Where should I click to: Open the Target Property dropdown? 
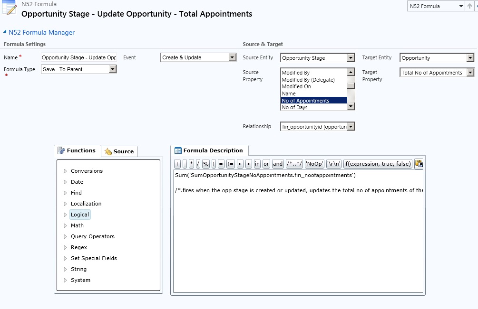pos(470,73)
